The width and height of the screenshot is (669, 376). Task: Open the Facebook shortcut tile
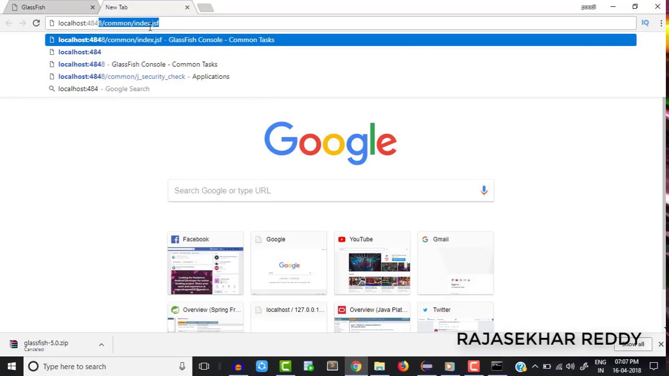pos(205,263)
